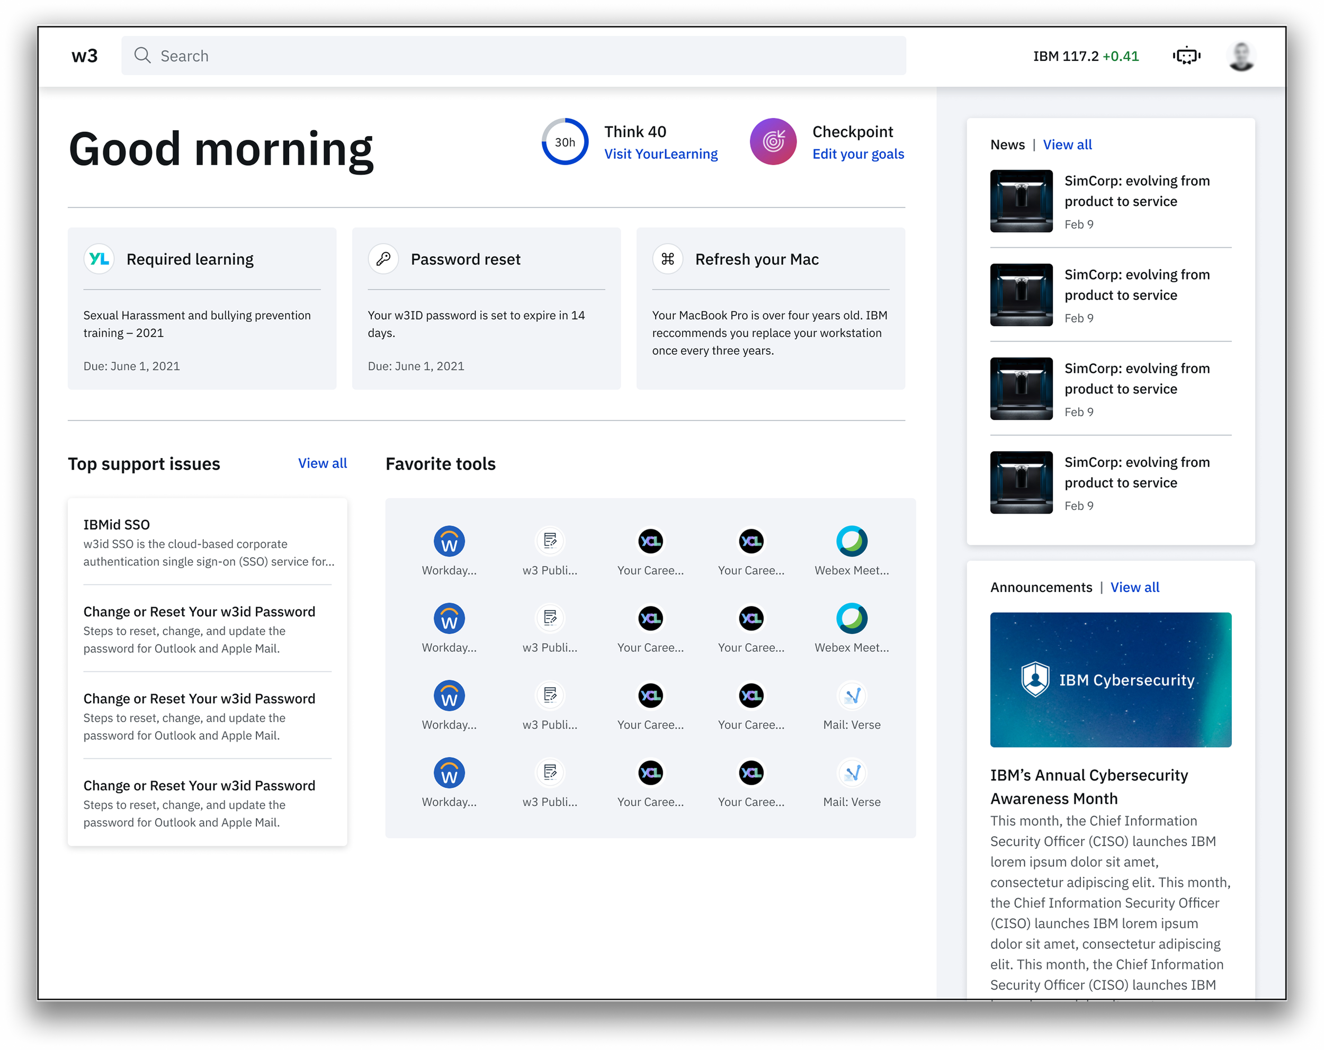This screenshot has width=1324, height=1050.
Task: View all Announcements
Action: (x=1134, y=588)
